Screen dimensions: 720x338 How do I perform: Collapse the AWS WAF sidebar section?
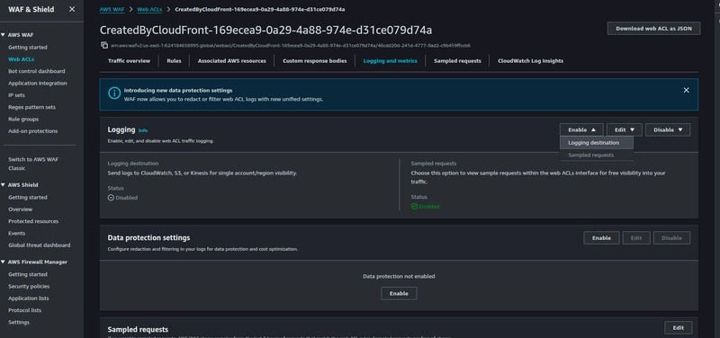coord(4,35)
